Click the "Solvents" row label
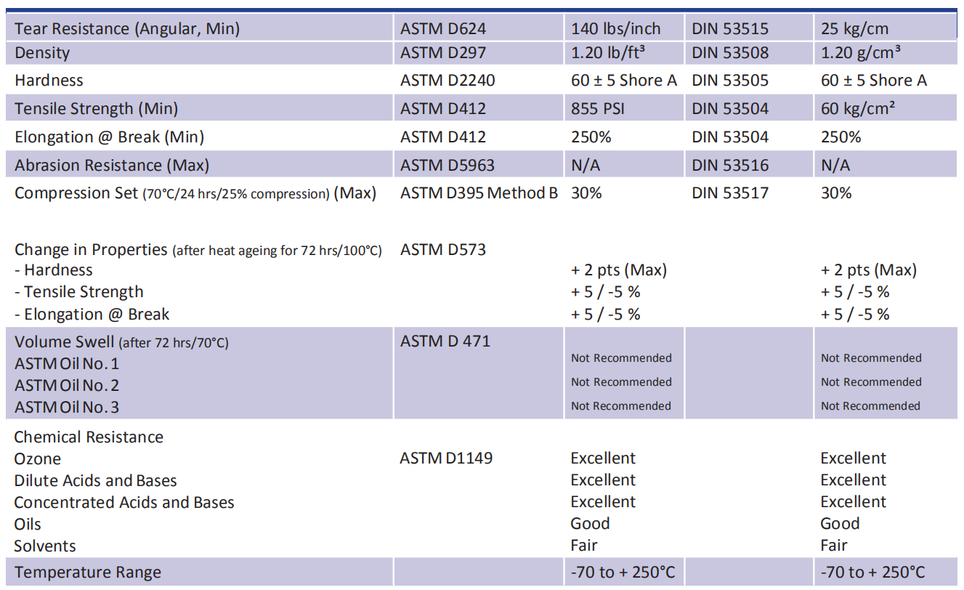964x590 pixels. [x=45, y=546]
